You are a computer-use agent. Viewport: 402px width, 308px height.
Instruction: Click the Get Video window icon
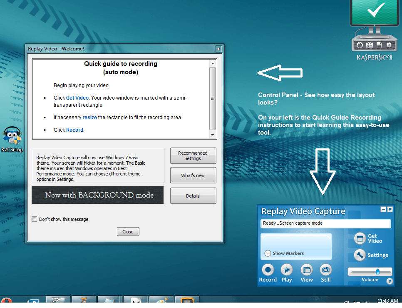[x=360, y=238]
